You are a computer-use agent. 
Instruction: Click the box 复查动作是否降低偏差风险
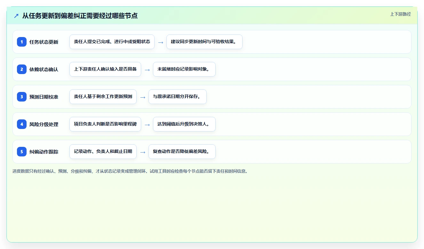coord(182,152)
